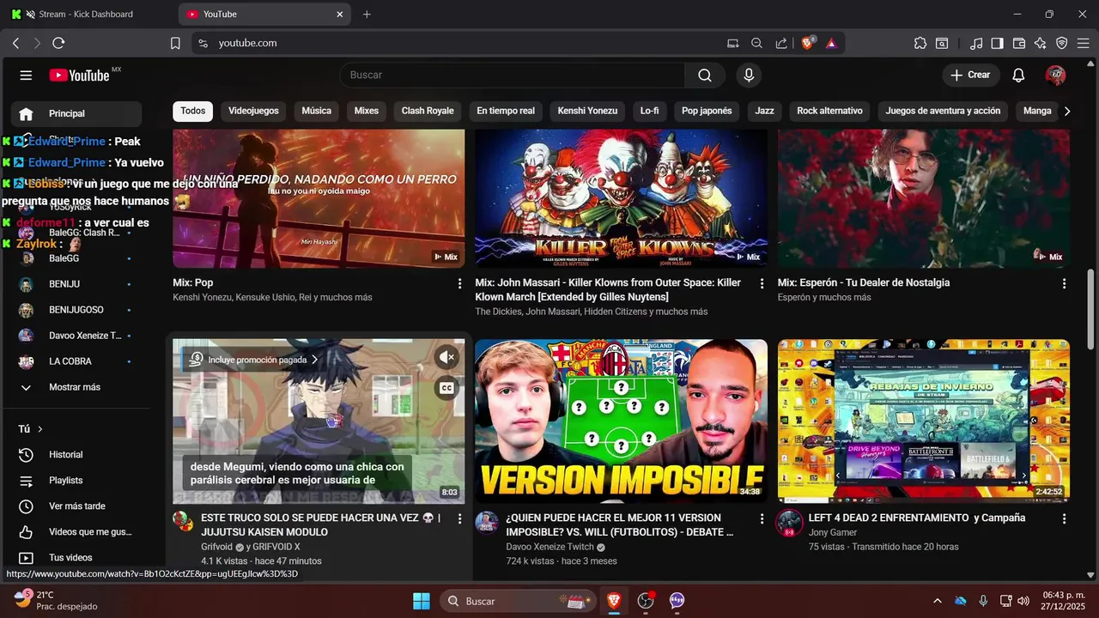Open weather widget in taskbar

coord(56,600)
